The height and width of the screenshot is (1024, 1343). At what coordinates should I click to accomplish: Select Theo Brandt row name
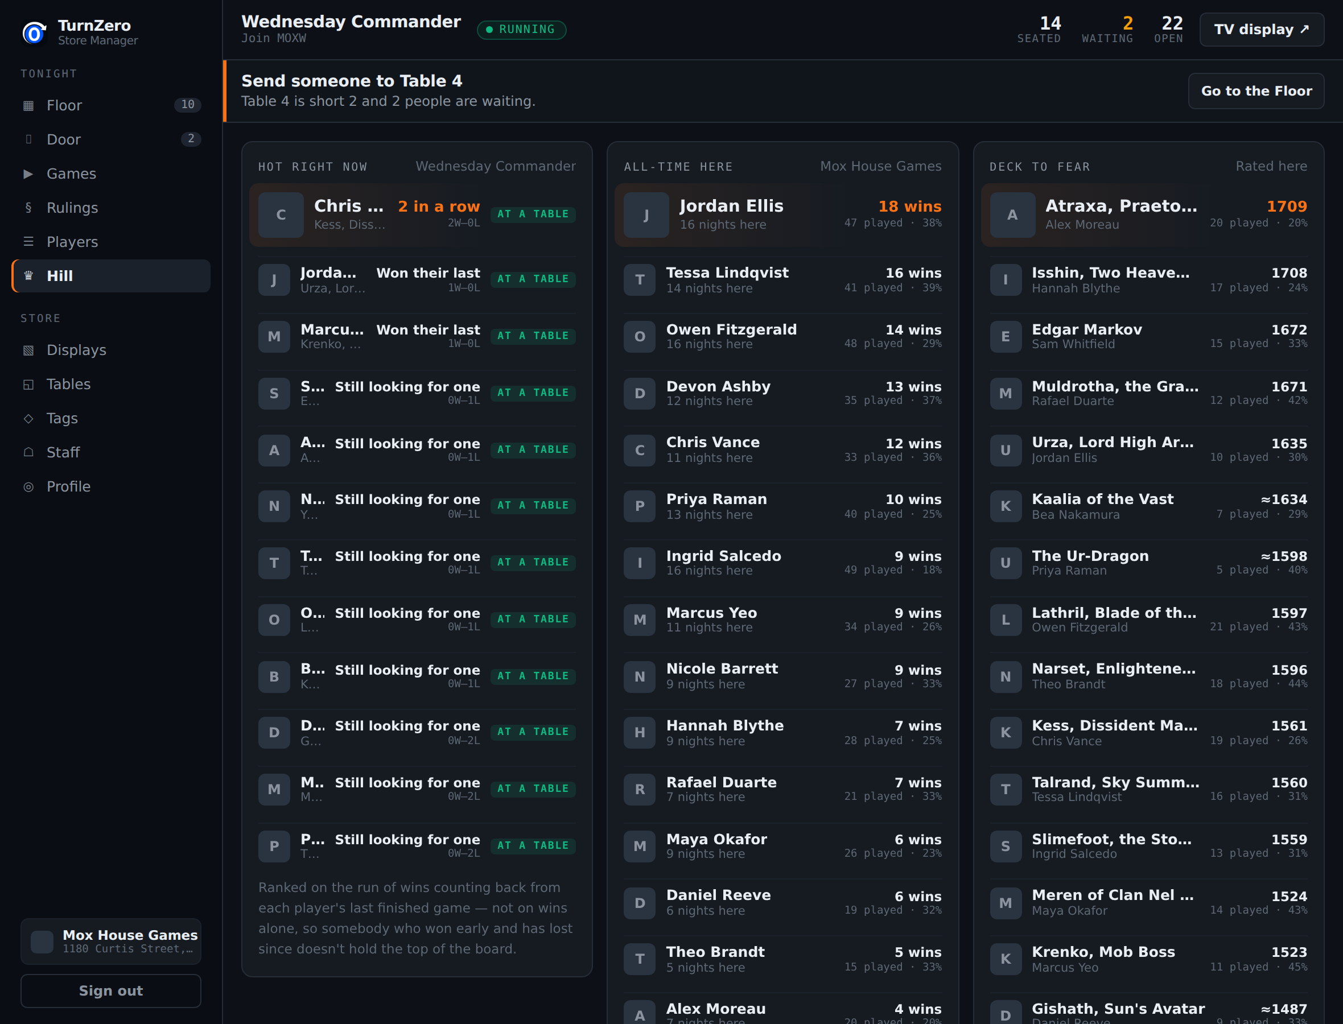715,952
